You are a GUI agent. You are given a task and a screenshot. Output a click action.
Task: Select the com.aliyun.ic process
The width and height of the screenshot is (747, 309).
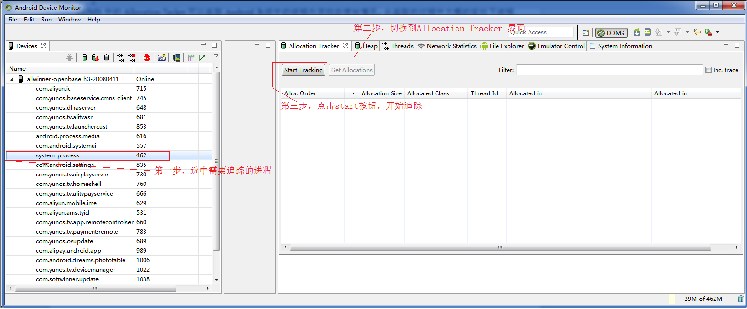pyautogui.click(x=109, y=89)
